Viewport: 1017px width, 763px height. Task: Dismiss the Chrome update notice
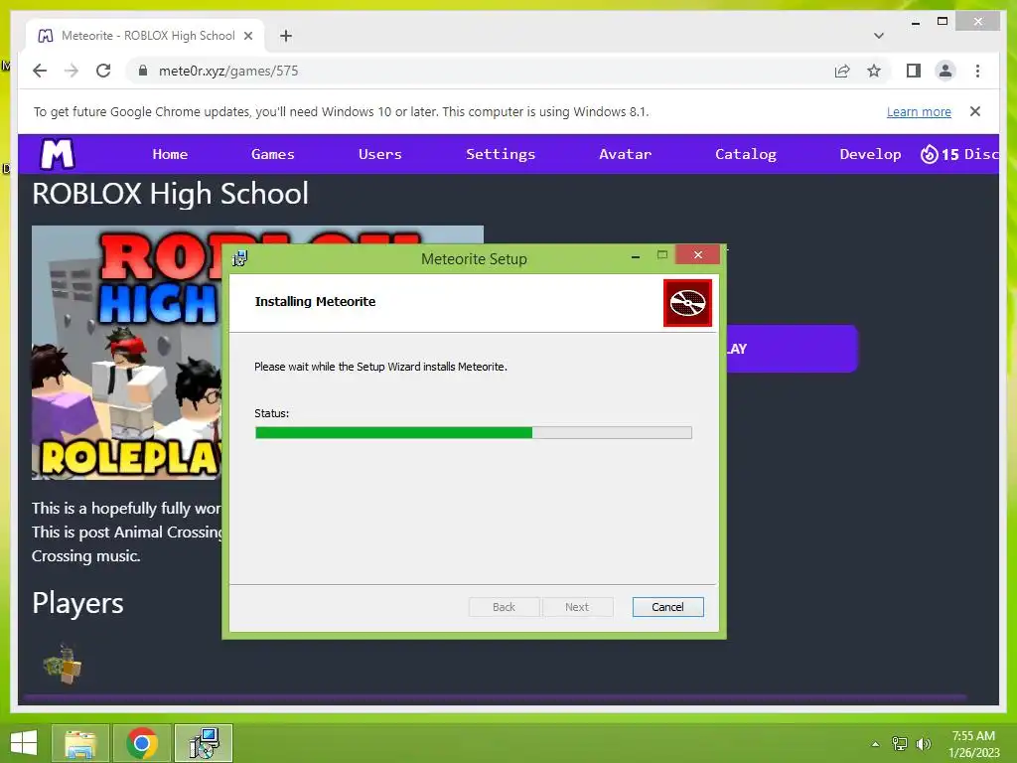pos(975,111)
